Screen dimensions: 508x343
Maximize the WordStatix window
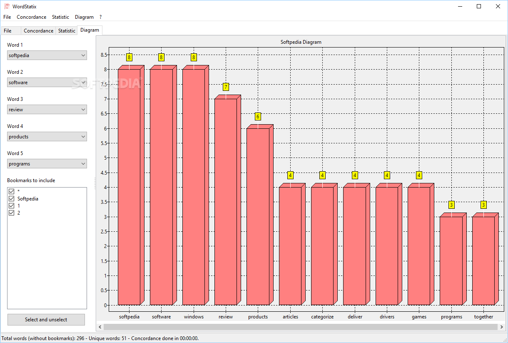coord(479,6)
